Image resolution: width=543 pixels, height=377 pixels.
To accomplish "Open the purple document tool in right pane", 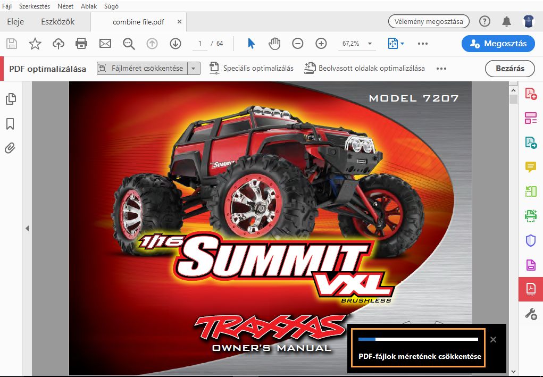I will click(x=531, y=265).
